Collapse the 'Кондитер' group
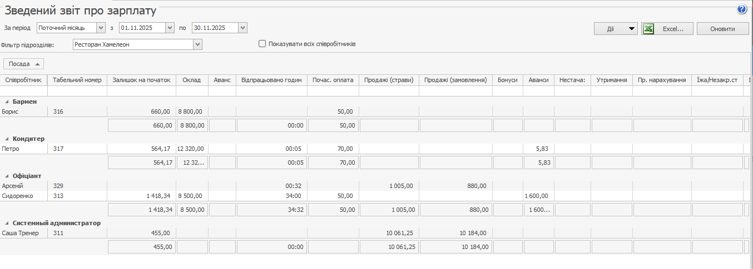Screen dimensions: 753x269 (x=8, y=139)
